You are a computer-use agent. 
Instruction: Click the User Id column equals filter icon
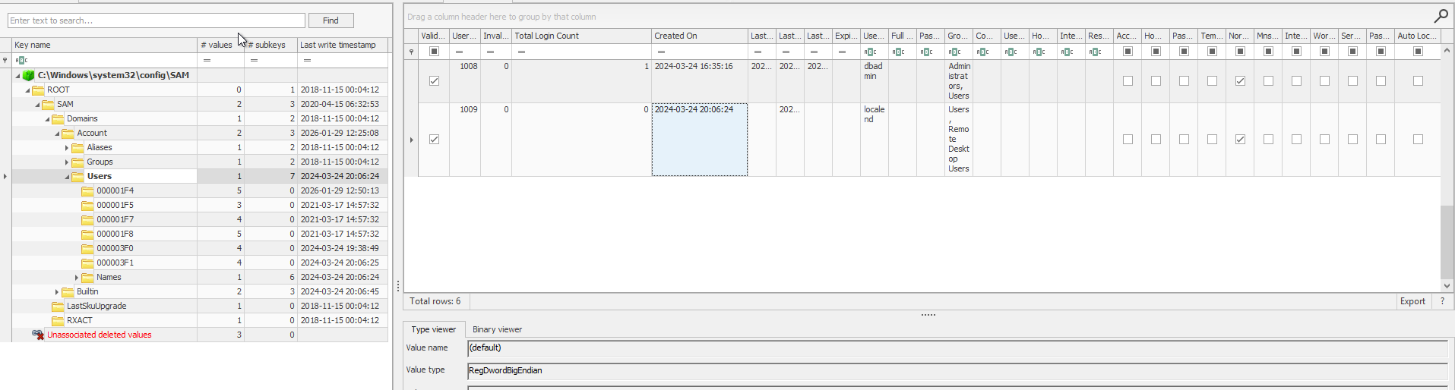point(459,52)
